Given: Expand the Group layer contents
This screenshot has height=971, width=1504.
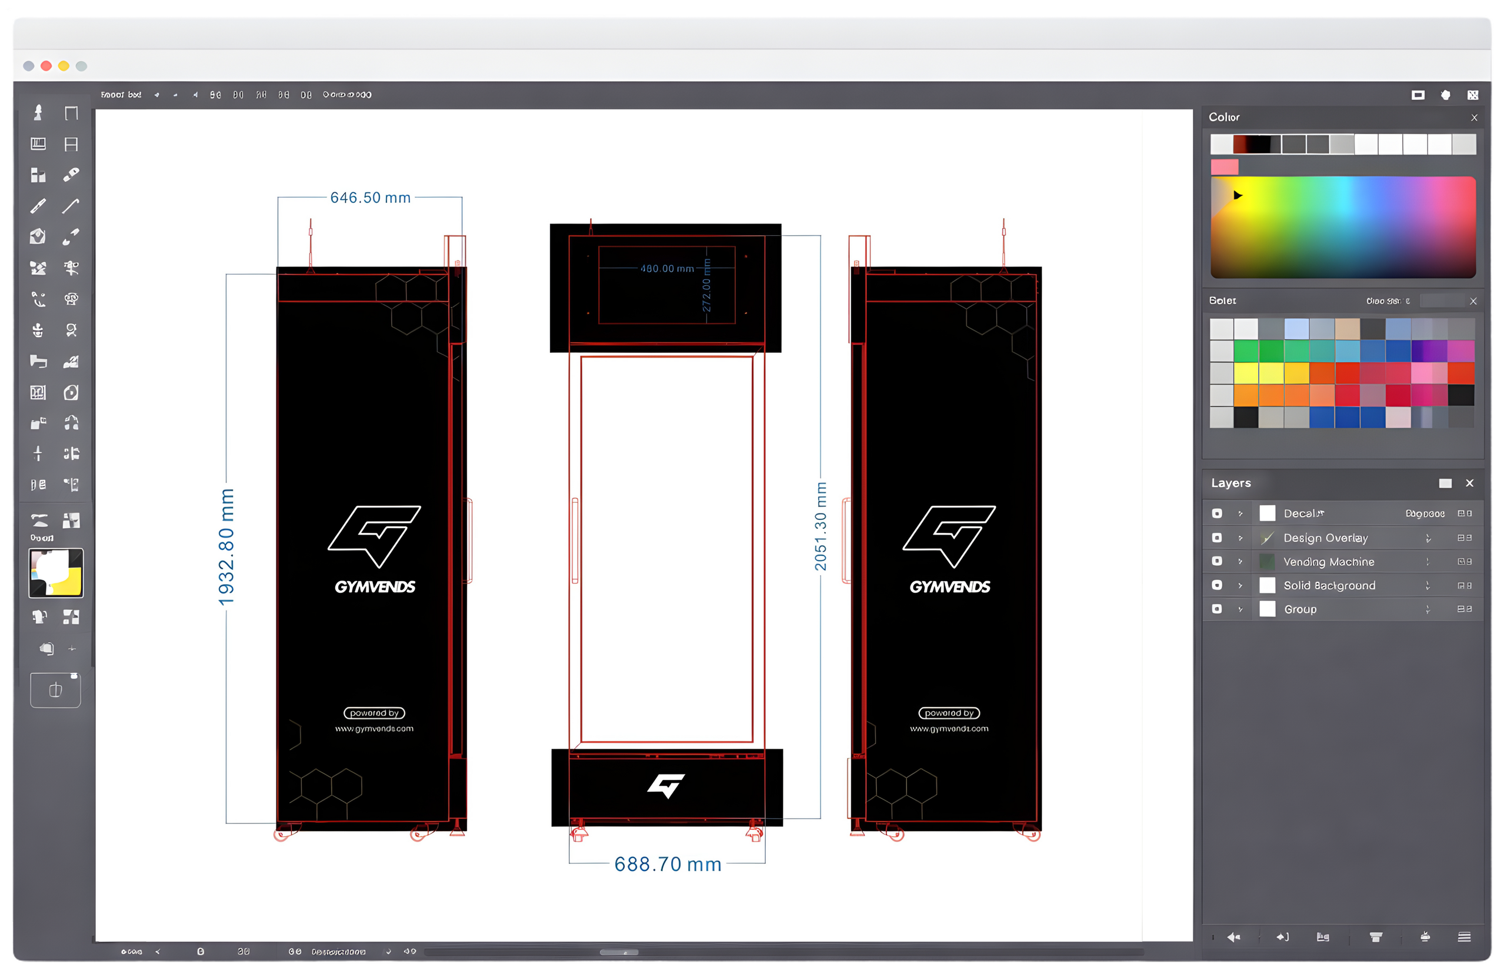Looking at the screenshot, I should pyautogui.click(x=1240, y=609).
